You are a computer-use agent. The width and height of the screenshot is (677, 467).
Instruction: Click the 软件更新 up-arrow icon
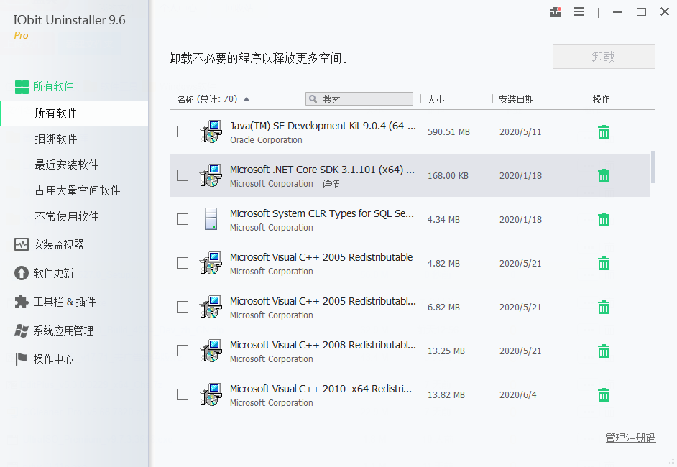tap(21, 273)
